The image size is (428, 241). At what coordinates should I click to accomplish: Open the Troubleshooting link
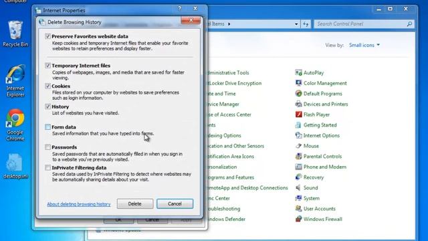pyautogui.click(x=224, y=209)
